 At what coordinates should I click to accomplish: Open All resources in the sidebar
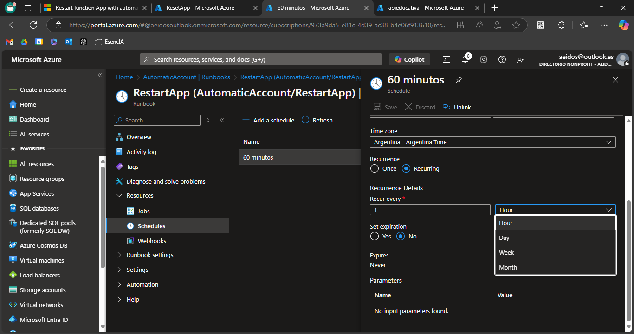(37, 164)
